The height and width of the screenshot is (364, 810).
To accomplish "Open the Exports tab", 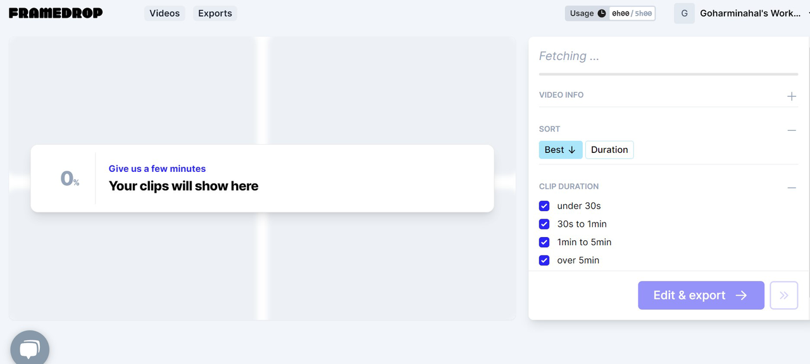I will point(215,13).
